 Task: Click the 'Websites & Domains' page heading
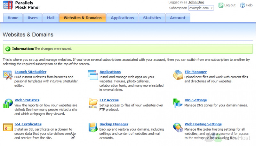pos(28,35)
